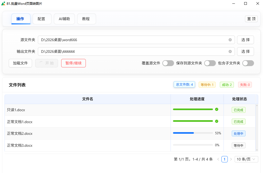Image resolution: width=263 pixels, height=173 pixels.
Task: Enable 保存到源文件夹 switch
Action: pyautogui.click(x=210, y=63)
